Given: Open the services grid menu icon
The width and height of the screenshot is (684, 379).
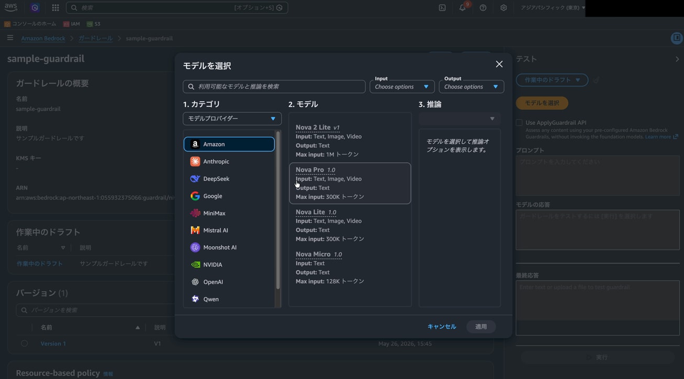Looking at the screenshot, I should coord(55,8).
